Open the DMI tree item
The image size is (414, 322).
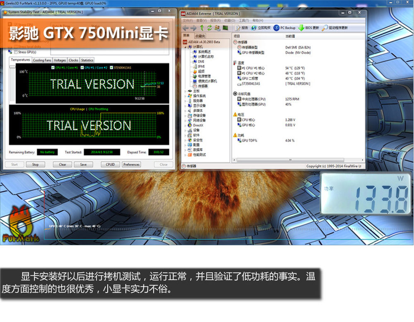199,62
